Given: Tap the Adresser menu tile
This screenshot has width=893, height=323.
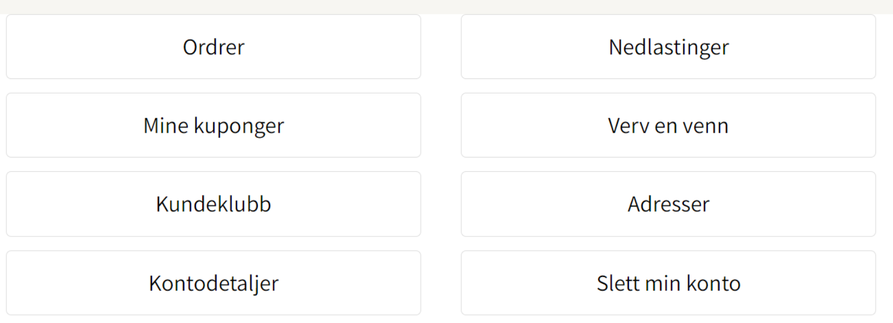Looking at the screenshot, I should pos(668,204).
